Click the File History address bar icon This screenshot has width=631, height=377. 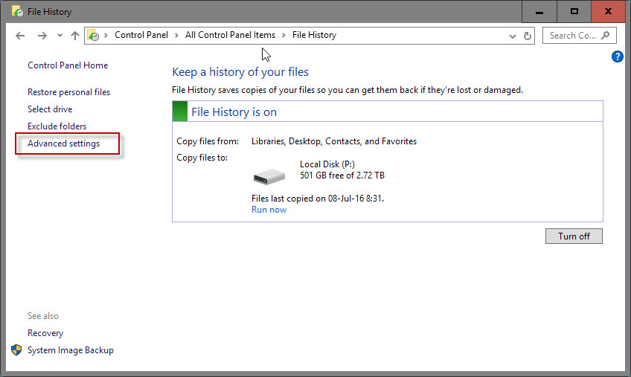click(x=93, y=36)
